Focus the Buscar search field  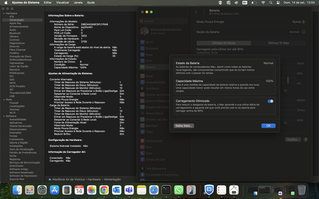click(x=163, y=21)
